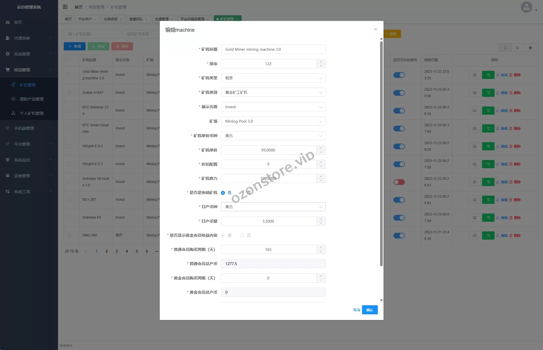Viewport: 543px width, 350px height.
Task: Click the 确认 button
Action: pyautogui.click(x=370, y=310)
